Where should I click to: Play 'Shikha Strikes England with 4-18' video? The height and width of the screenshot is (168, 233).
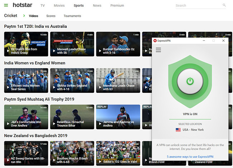(72, 81)
